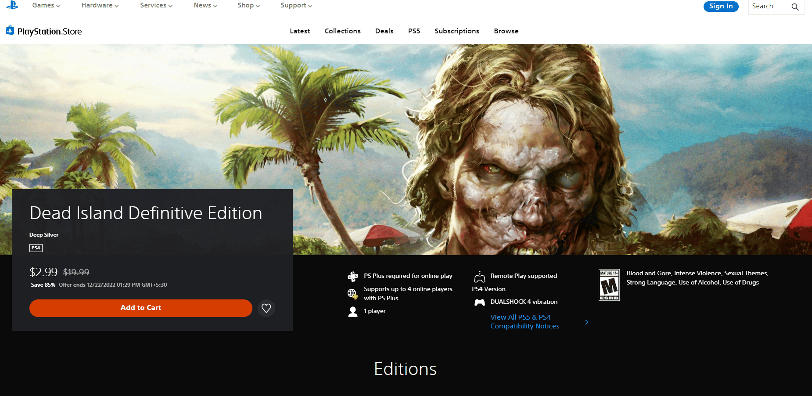The image size is (812, 396).
Task: Click the Remote Play supported icon
Action: (x=480, y=277)
